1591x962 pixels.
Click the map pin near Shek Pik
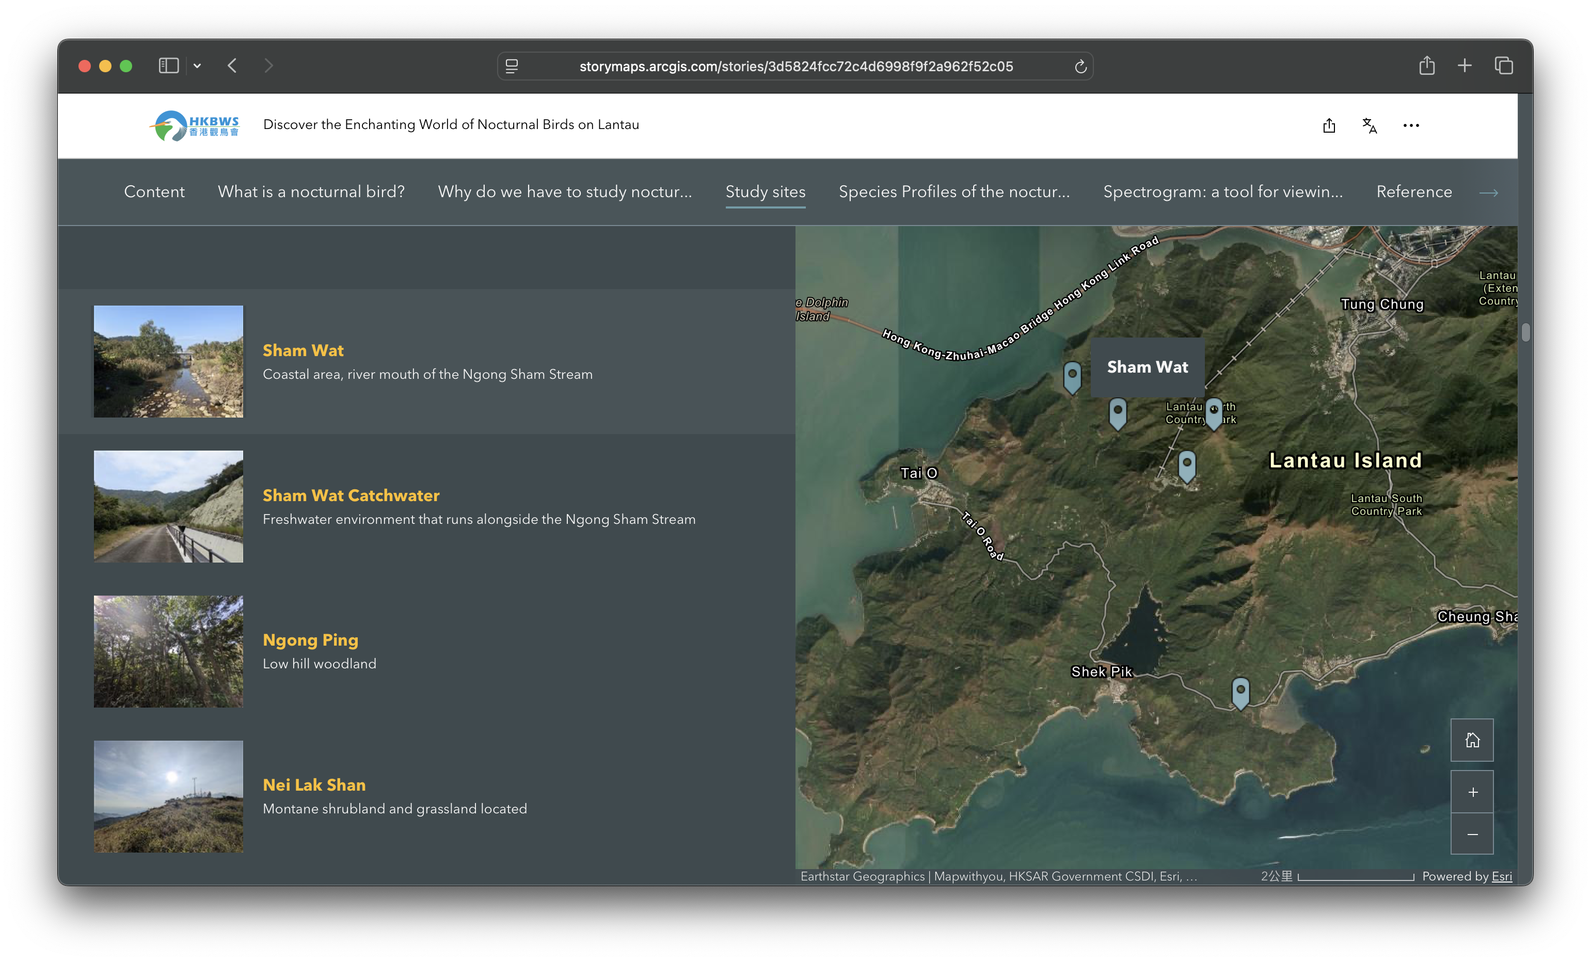1240,692
